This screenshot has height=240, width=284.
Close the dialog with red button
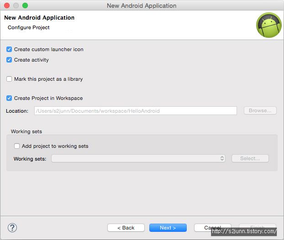7,5
